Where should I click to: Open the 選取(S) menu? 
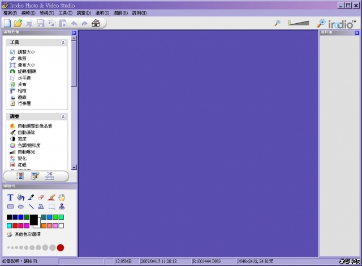tap(102, 13)
